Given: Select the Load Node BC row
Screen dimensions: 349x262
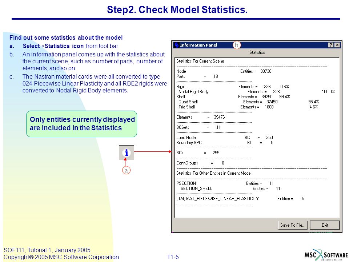Looking at the screenshot, I should (x=225, y=138).
